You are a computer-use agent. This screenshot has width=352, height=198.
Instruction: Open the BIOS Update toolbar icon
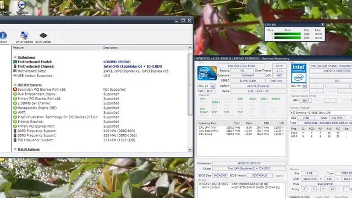43,37
